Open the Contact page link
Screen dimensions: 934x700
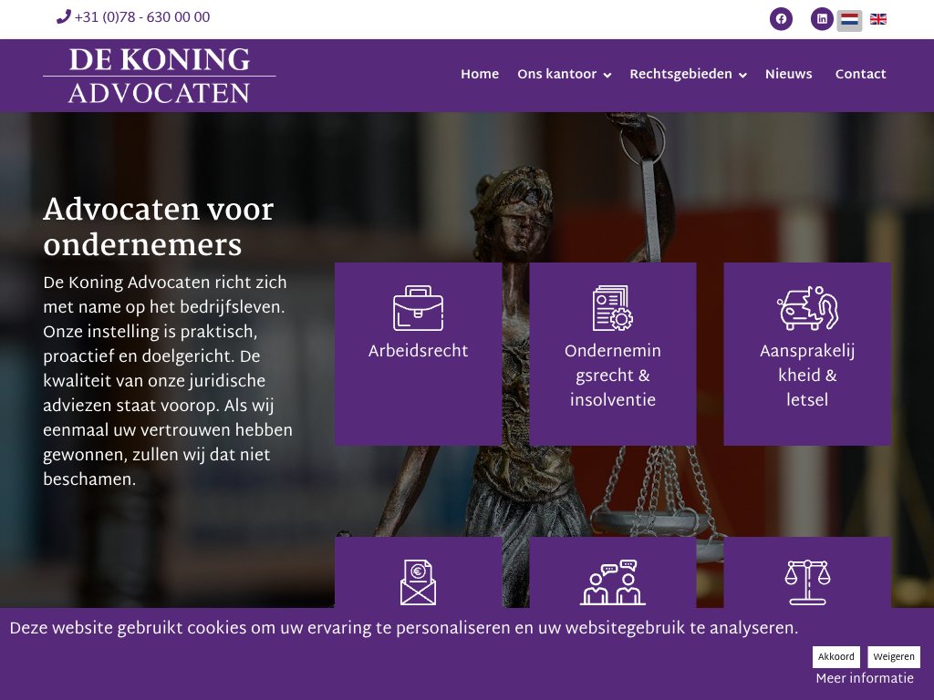[x=860, y=75]
